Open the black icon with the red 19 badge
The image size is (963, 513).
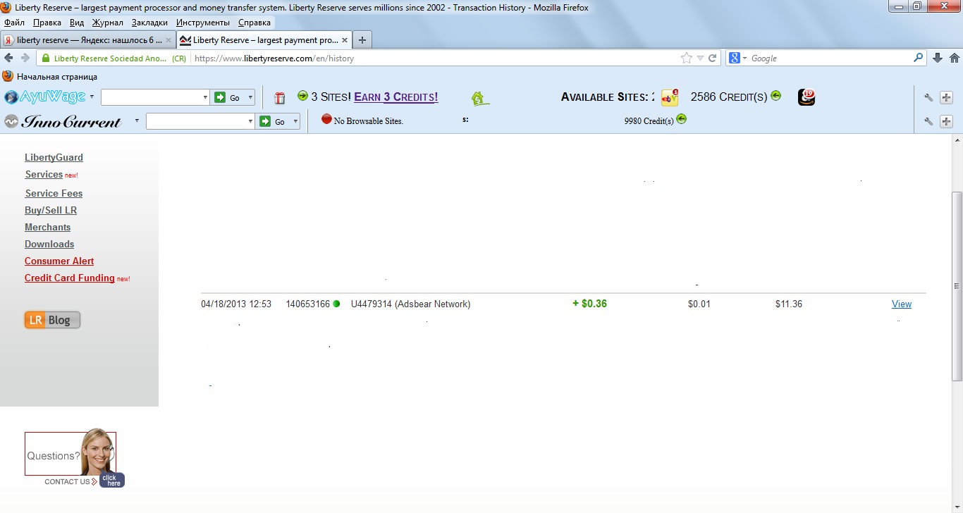tap(806, 97)
